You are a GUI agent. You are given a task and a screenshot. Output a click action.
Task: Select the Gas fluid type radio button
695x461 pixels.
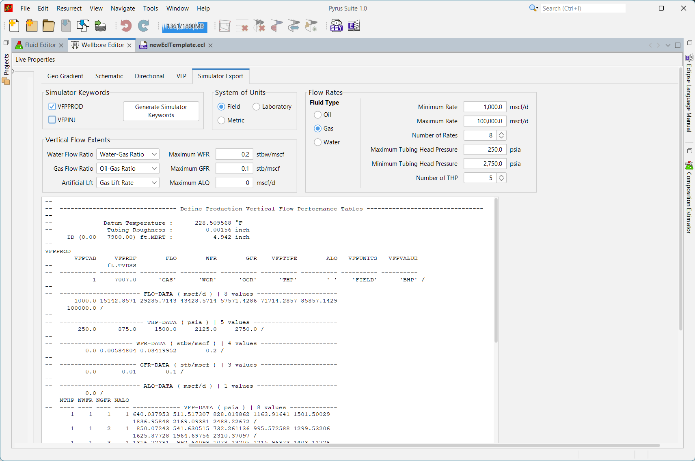[x=318, y=129]
